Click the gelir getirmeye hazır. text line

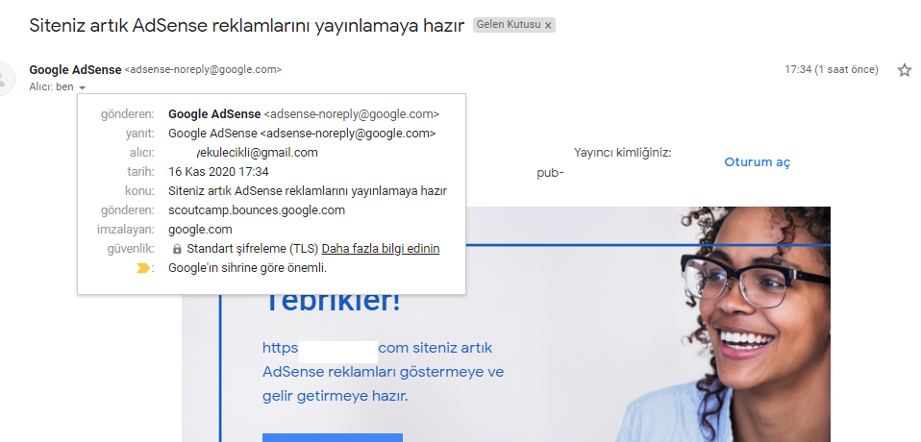[335, 396]
